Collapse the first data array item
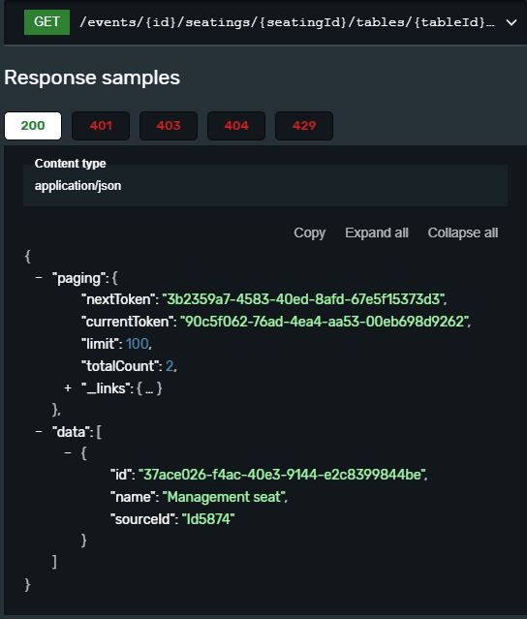The height and width of the screenshot is (619, 527). pos(68,452)
